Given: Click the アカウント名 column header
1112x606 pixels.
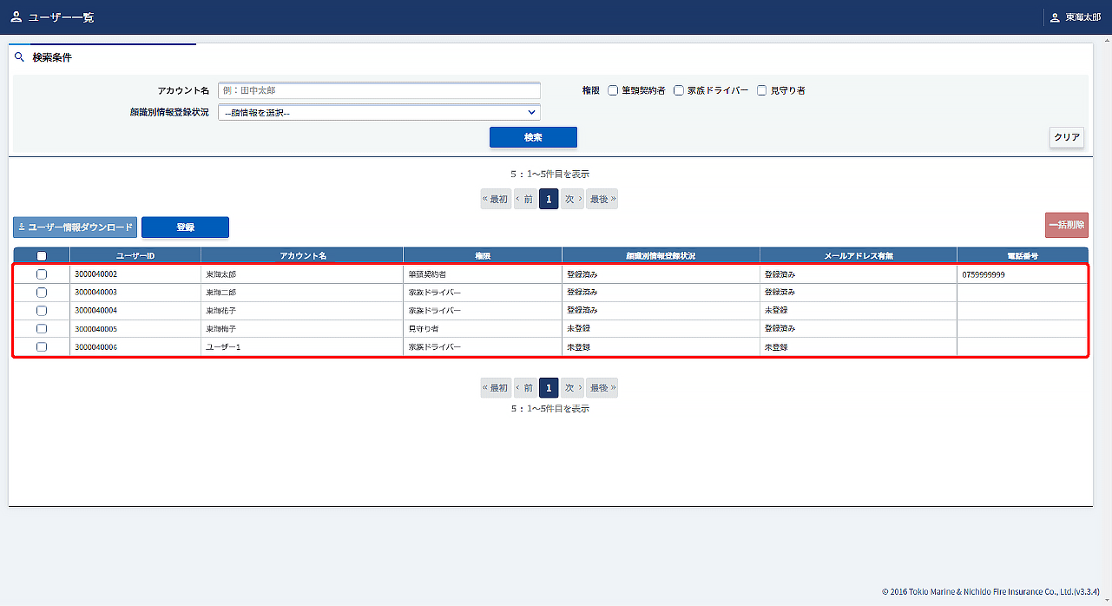Looking at the screenshot, I should (302, 256).
